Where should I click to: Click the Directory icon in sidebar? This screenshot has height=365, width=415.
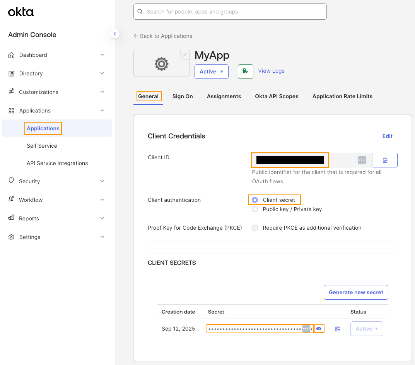tap(11, 73)
